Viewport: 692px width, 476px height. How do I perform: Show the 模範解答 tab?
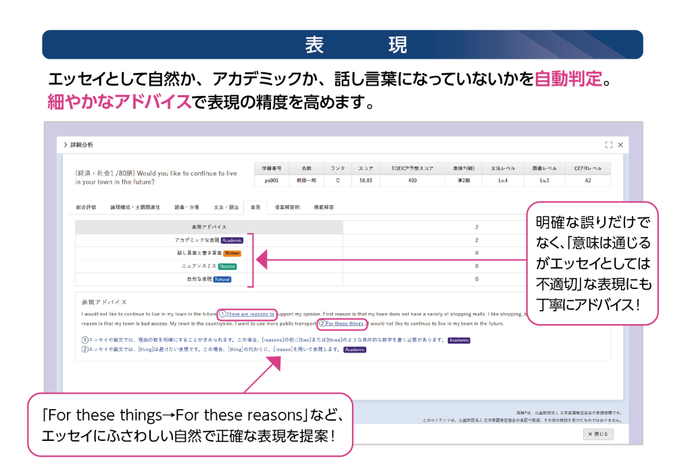click(323, 207)
